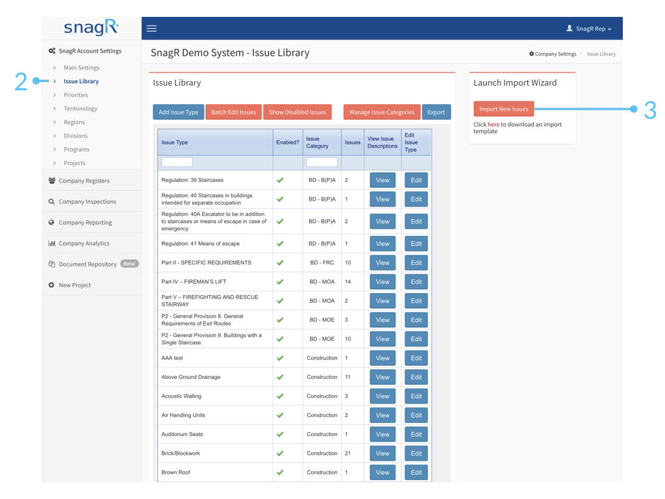This screenshot has height=499, width=665.
Task: Click 'here' link to download import template
Action: point(494,124)
